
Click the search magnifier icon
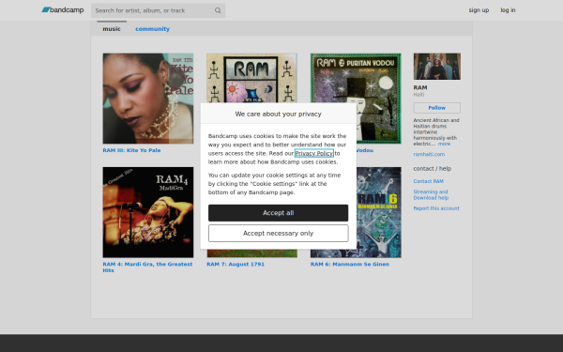pyautogui.click(x=218, y=10)
